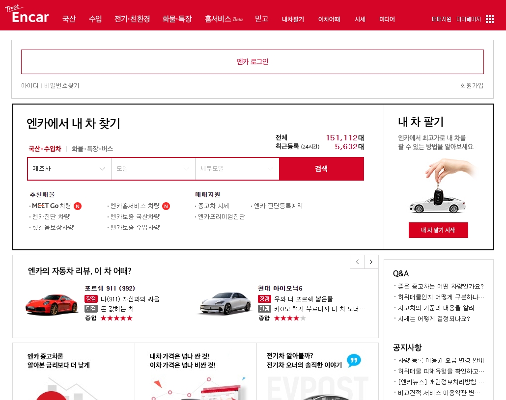Screen dimensions: 506x400
Task: Open the 세부모델 submodel dropdown
Action: pos(237,168)
